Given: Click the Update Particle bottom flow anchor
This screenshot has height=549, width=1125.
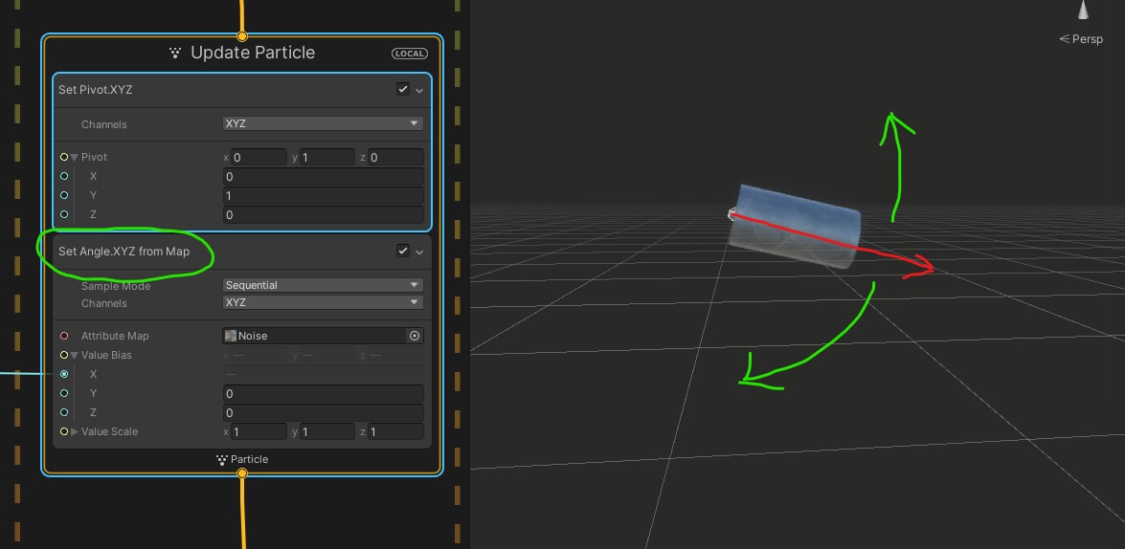Looking at the screenshot, I should 242,473.
